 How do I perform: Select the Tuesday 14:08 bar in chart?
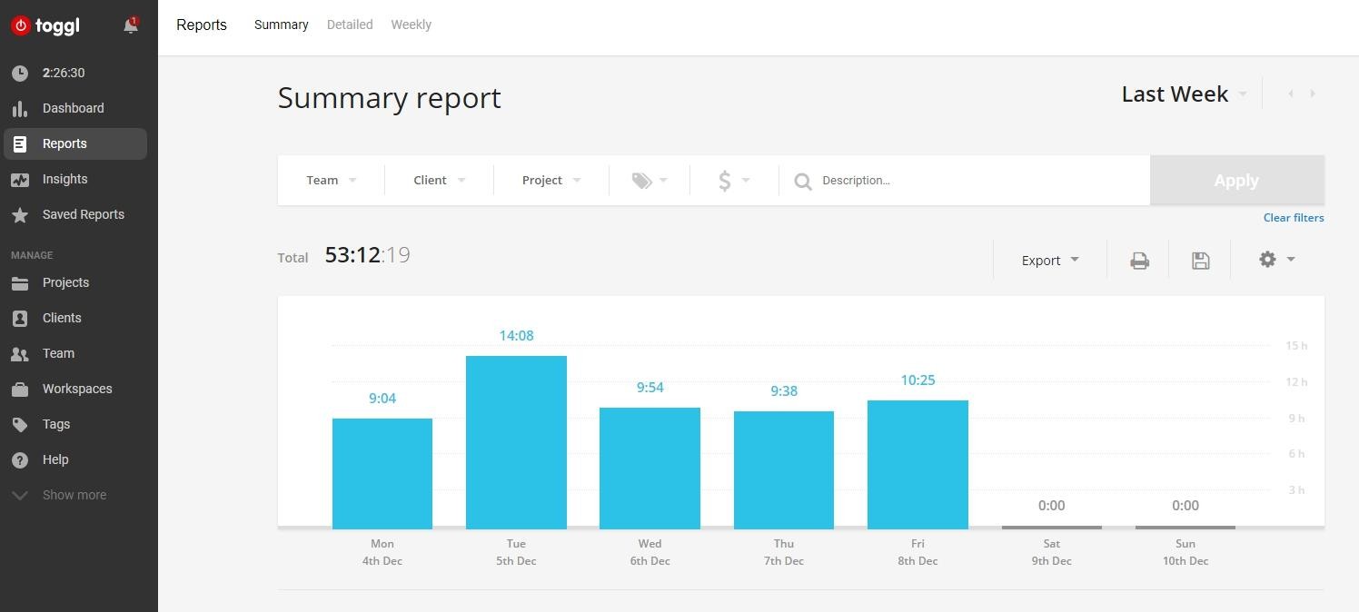[516, 442]
